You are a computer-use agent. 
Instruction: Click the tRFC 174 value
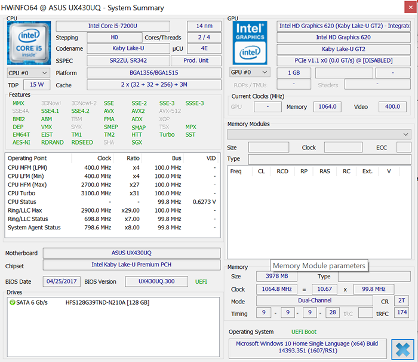tap(401, 312)
